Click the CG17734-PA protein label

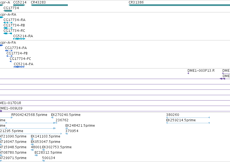[16, 48]
